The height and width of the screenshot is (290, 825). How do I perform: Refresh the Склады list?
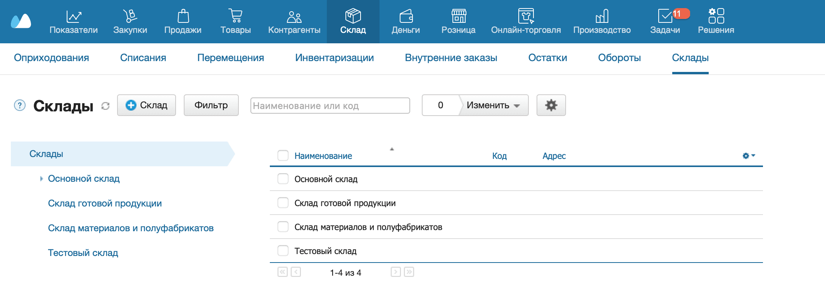coord(105,106)
